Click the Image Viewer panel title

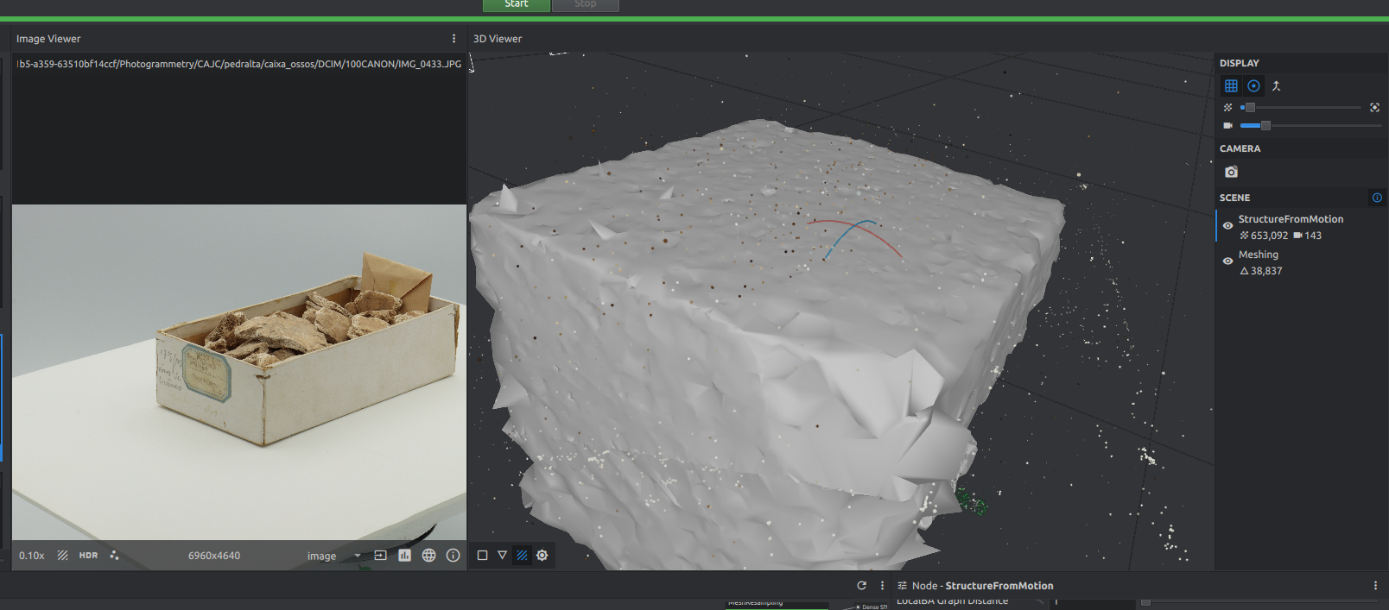click(48, 39)
